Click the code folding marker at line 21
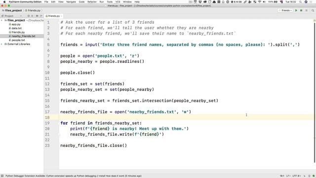316x178 pixels. pos(59,135)
